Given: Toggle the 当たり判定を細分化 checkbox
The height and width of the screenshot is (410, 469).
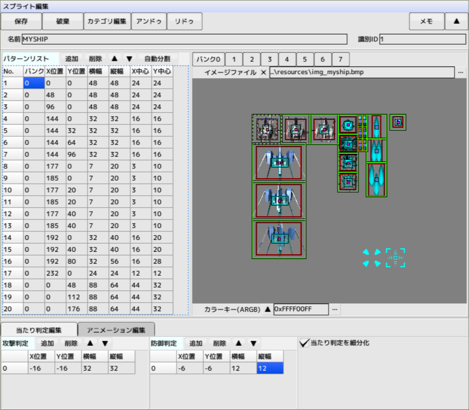Looking at the screenshot, I should click(304, 343).
